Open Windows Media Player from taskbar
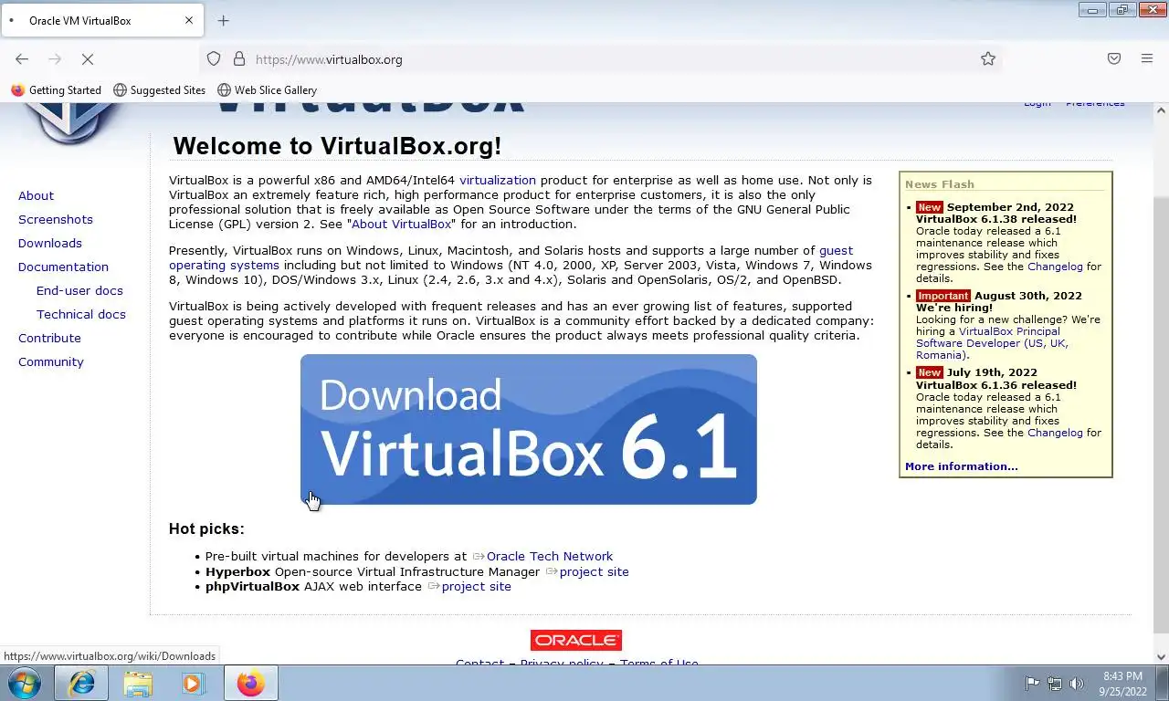Screen dimensions: 1169x701 coord(193,683)
